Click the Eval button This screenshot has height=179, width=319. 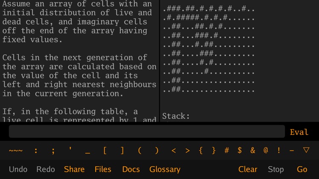coord(299,132)
